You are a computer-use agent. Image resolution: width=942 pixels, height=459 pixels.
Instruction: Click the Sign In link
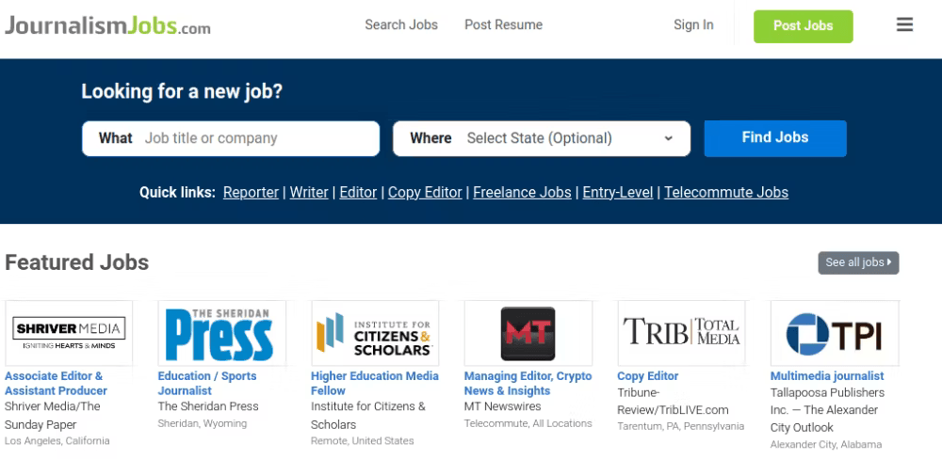click(693, 25)
